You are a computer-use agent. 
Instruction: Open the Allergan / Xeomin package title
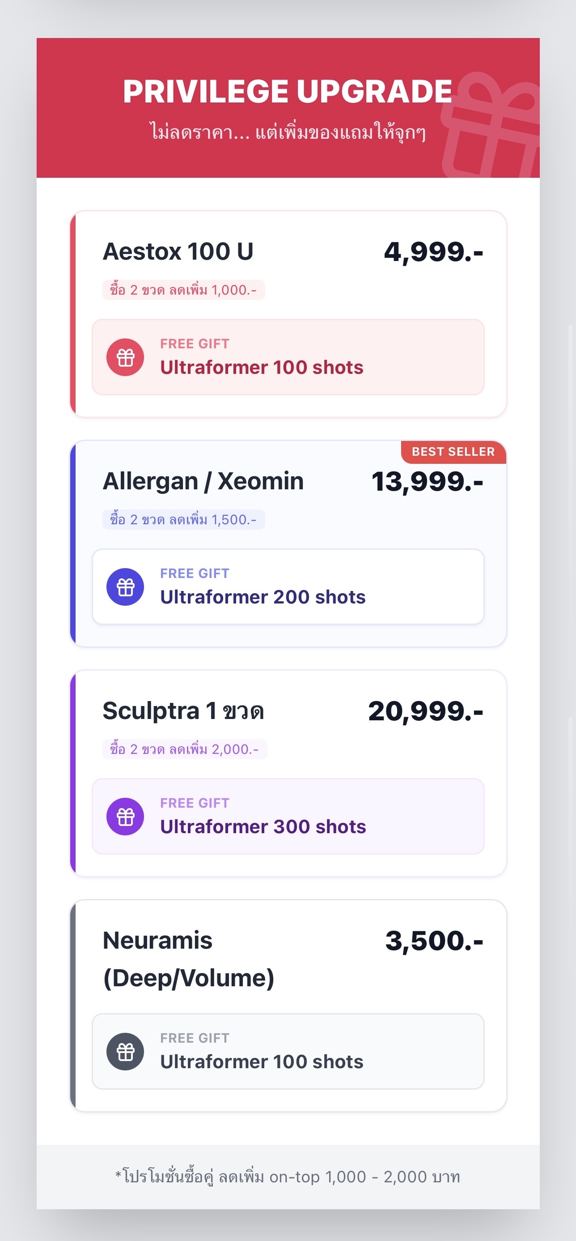203,481
